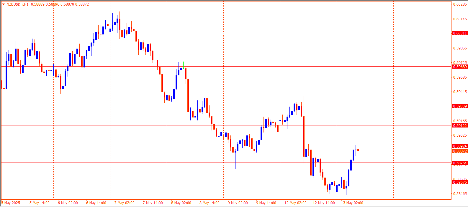Viewport: 468px width, 207px height.
Task: Click the 5 May 14:00 time label
Action: click(40, 203)
